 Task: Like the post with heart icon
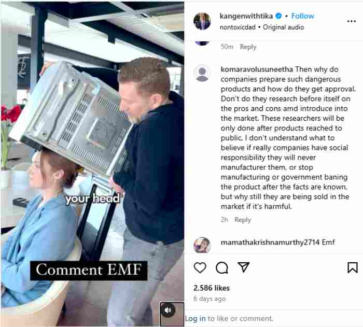click(200, 268)
